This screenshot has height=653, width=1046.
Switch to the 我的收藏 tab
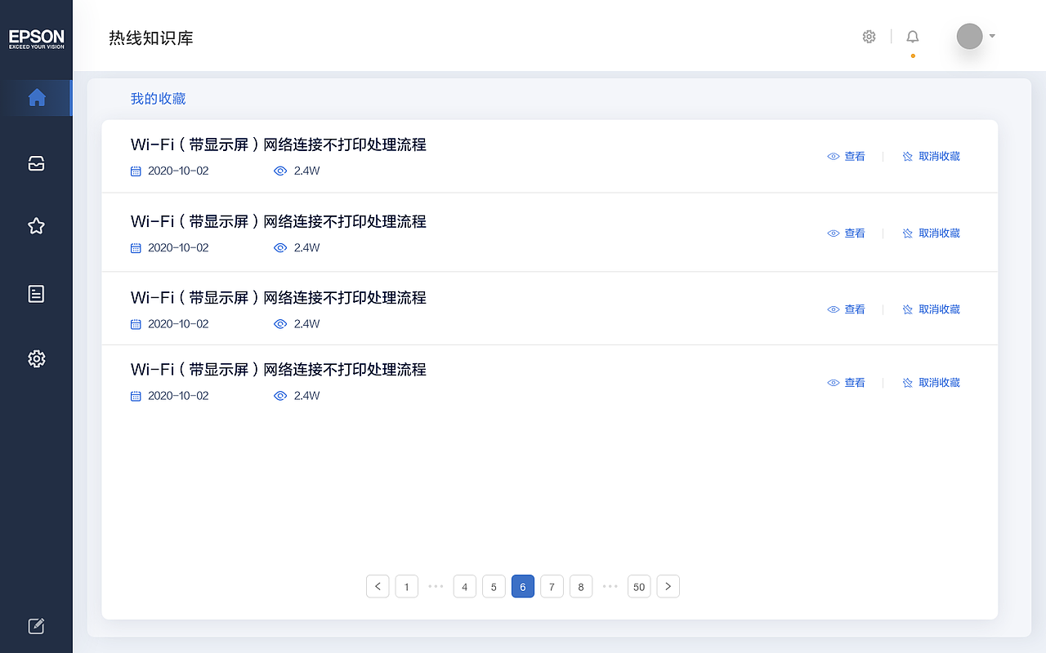point(159,98)
